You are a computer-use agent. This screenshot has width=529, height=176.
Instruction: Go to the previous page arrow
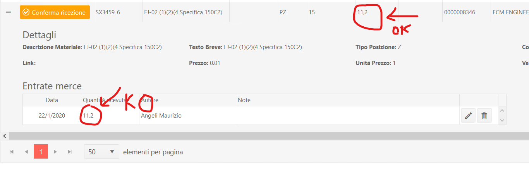pyautogui.click(x=26, y=152)
